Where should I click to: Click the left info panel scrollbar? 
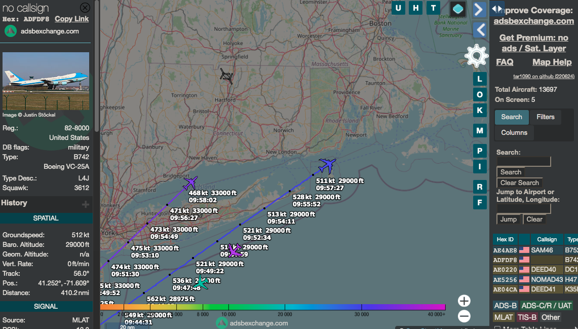click(x=97, y=66)
